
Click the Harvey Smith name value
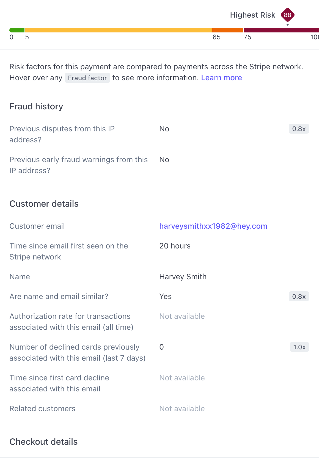(x=183, y=276)
